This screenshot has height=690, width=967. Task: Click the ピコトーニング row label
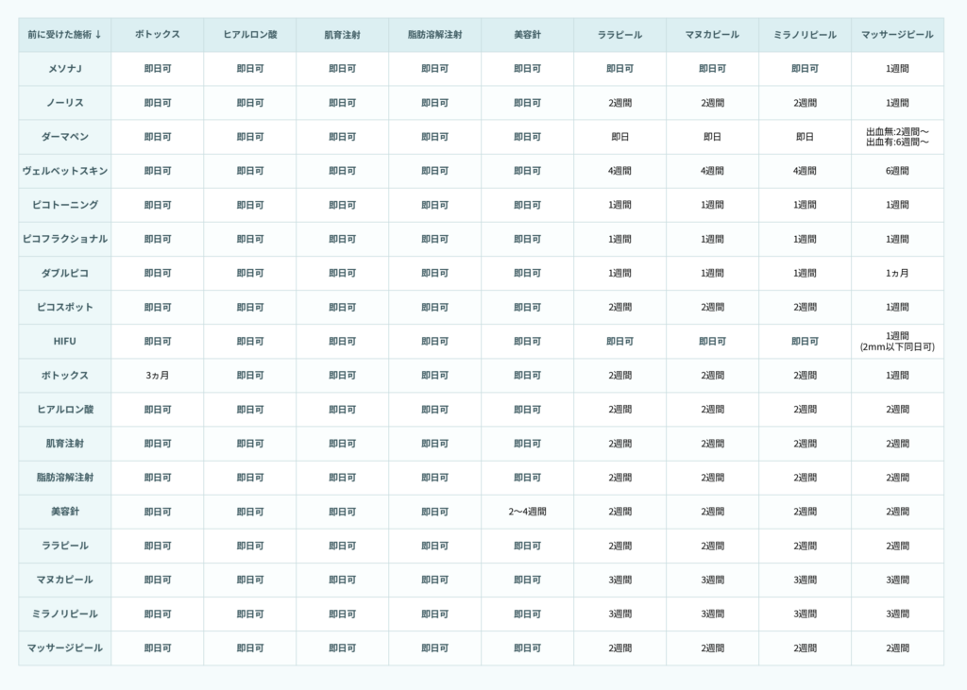pyautogui.click(x=65, y=205)
